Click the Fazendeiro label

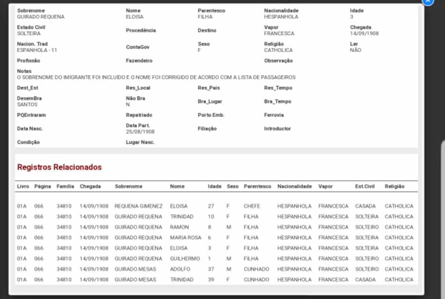[x=139, y=61]
